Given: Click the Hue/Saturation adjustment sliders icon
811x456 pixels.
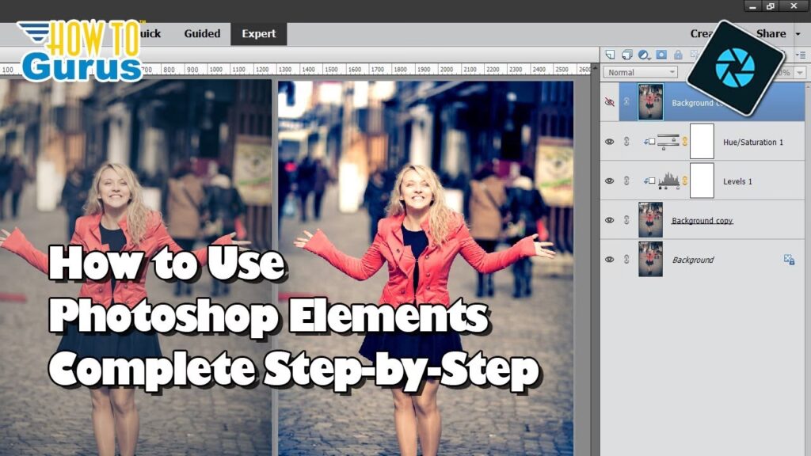Looking at the screenshot, I should click(x=669, y=142).
